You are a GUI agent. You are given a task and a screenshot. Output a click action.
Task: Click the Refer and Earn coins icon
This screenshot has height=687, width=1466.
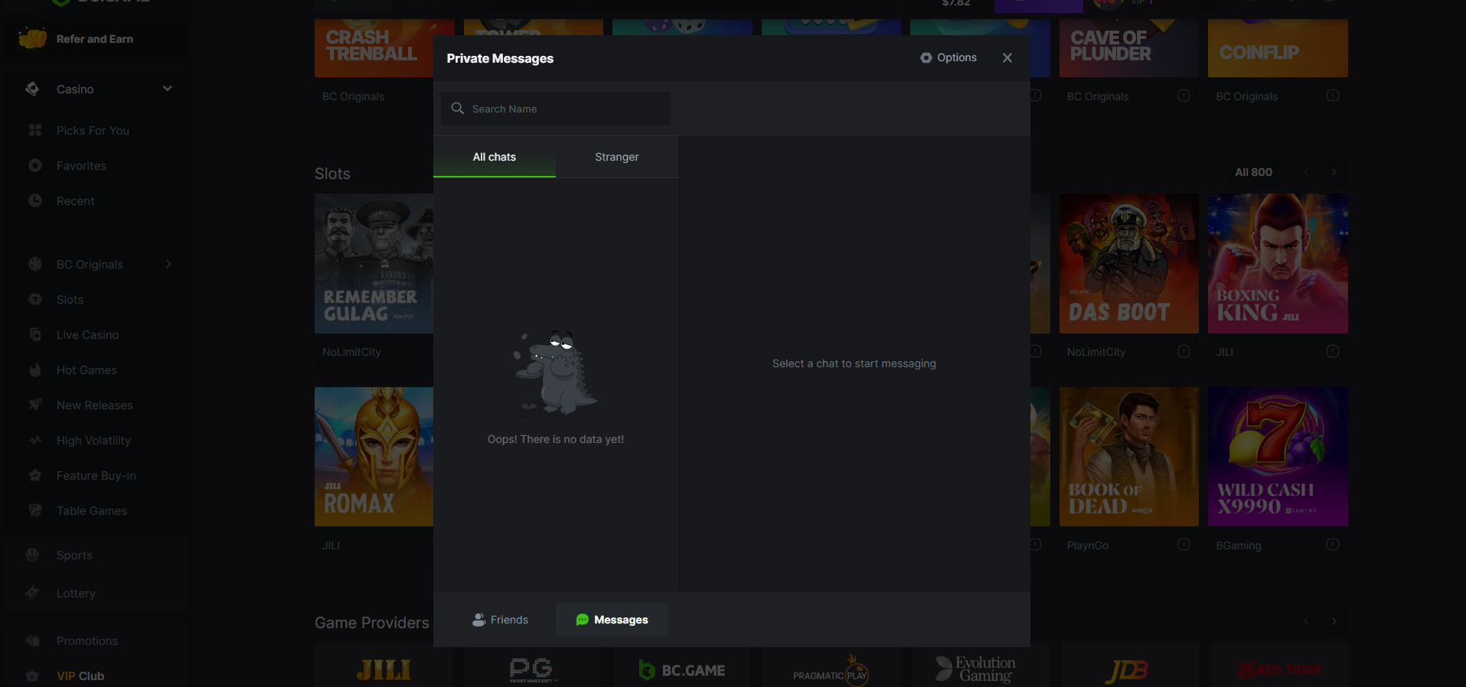coord(33,37)
